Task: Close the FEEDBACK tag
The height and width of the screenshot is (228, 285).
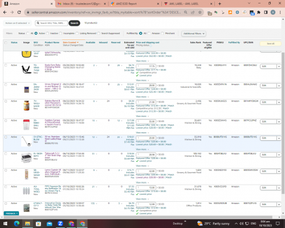Action: (x=17, y=213)
